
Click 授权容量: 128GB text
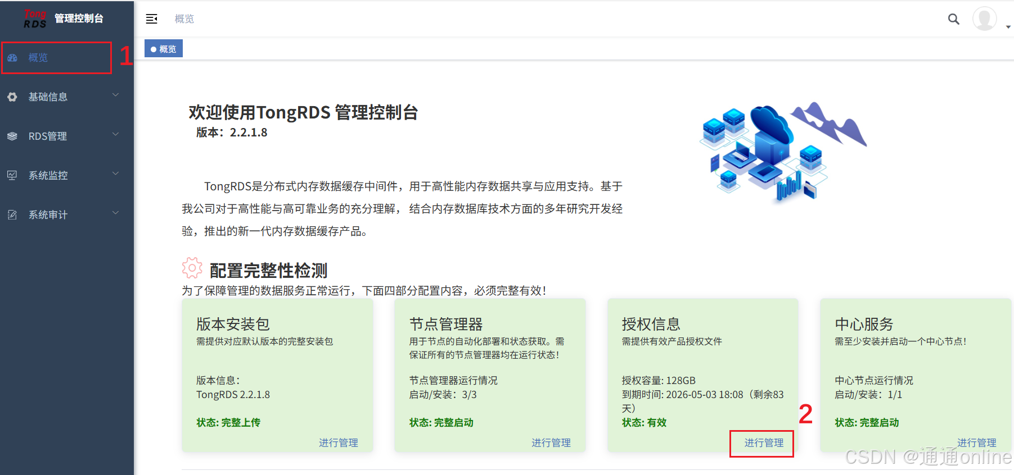click(x=659, y=381)
